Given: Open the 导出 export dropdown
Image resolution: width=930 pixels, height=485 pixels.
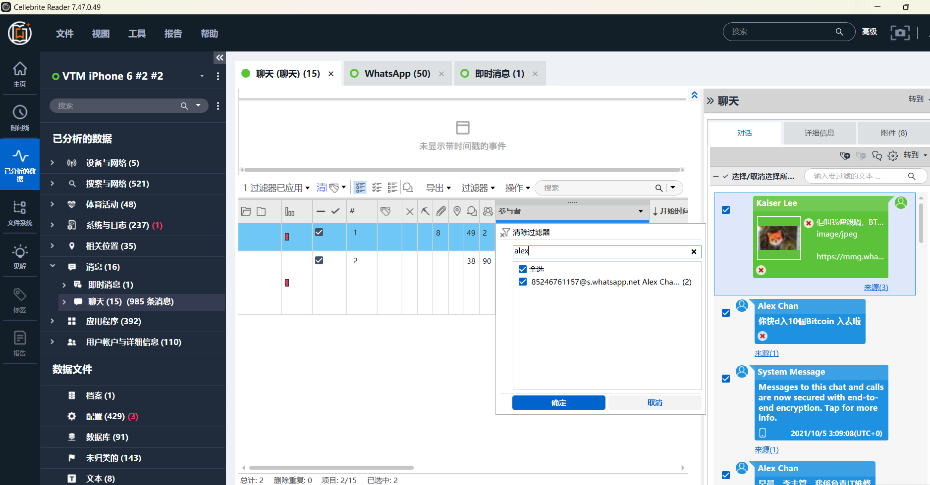Looking at the screenshot, I should pyautogui.click(x=438, y=188).
